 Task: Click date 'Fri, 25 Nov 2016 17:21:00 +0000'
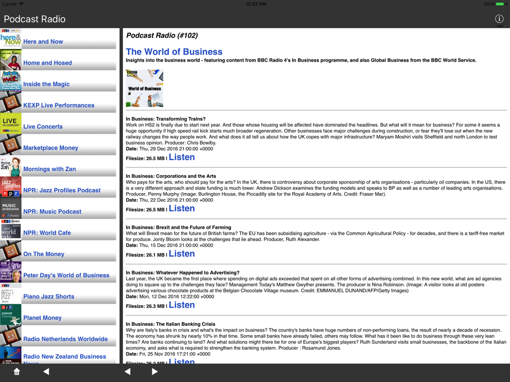174,354
